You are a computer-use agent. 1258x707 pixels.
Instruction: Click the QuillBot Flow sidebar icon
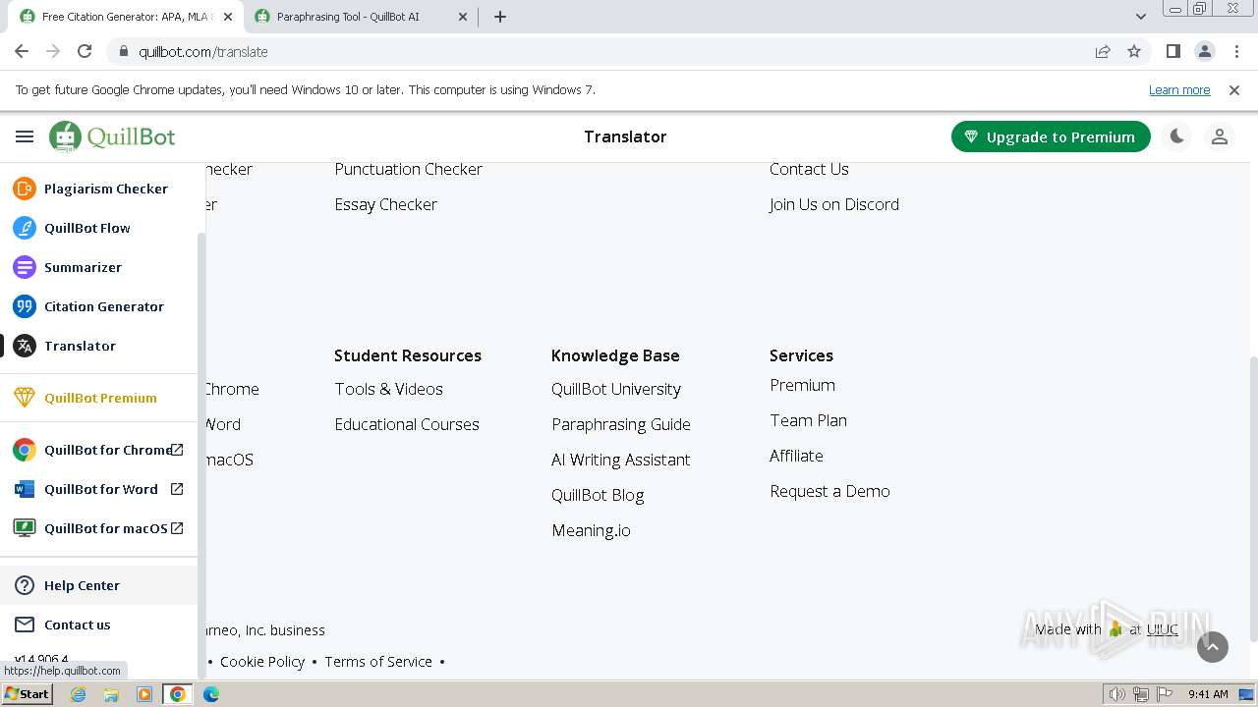tap(25, 228)
